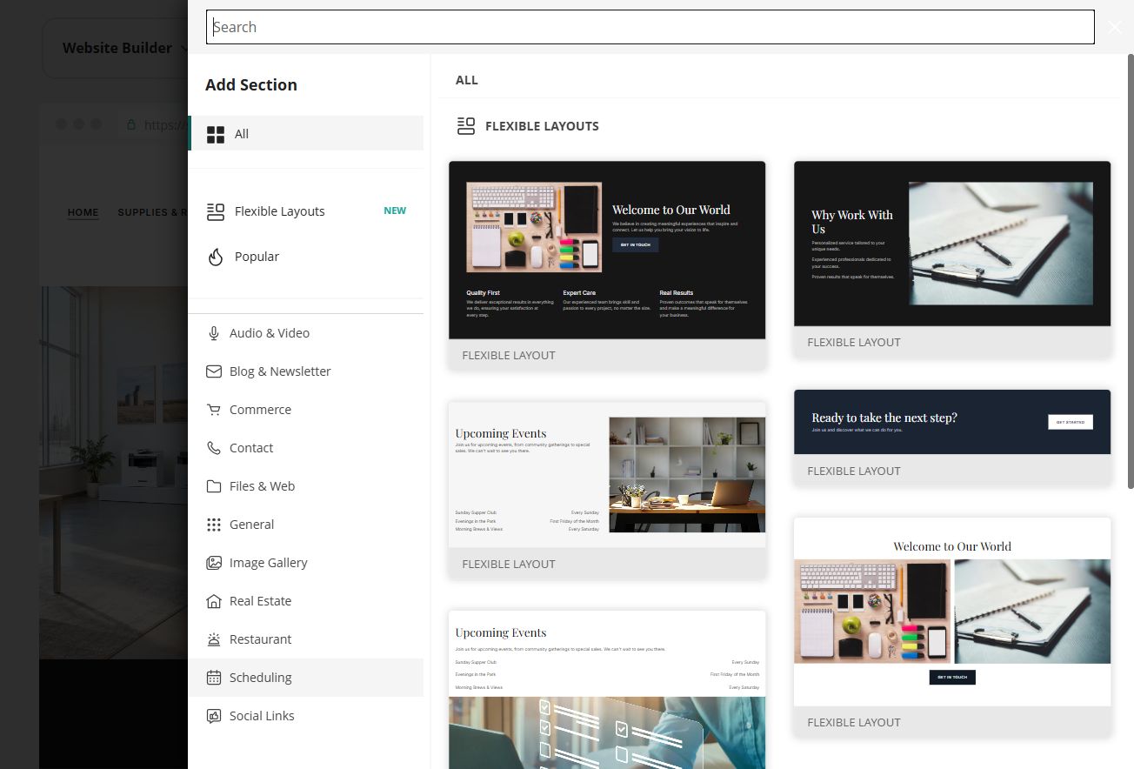Click the Real Estate house icon
The image size is (1134, 769).
pos(214,601)
